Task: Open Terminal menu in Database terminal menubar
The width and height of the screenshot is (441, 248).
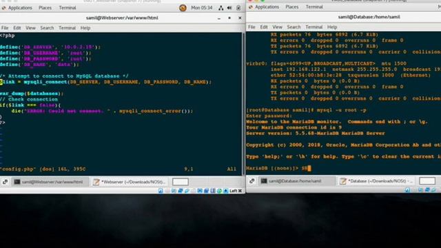Action: 314,27
